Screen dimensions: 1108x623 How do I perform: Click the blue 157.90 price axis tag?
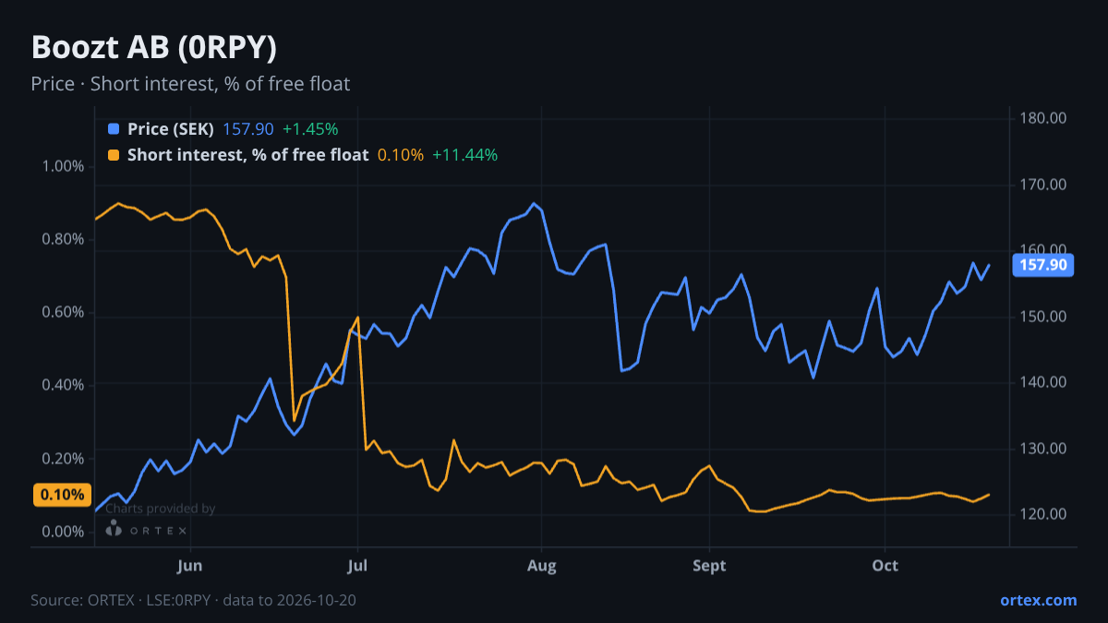coord(1044,265)
